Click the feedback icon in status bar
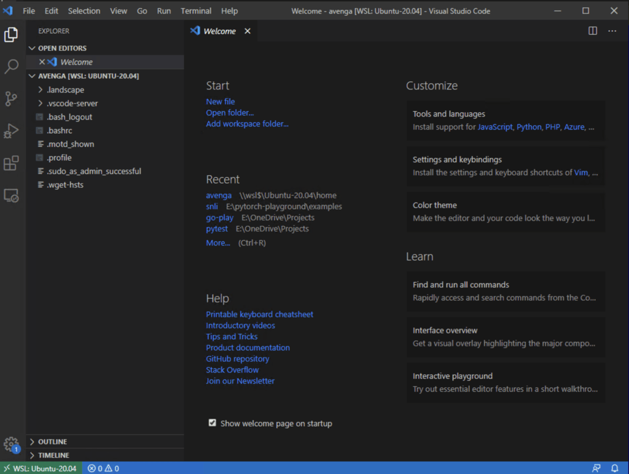Screen dimensions: 629x474 pos(596,468)
